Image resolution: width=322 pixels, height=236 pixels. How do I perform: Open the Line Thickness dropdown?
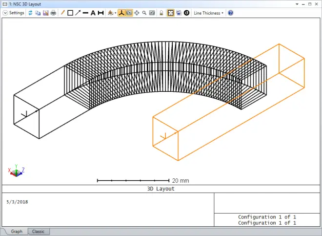208,13
